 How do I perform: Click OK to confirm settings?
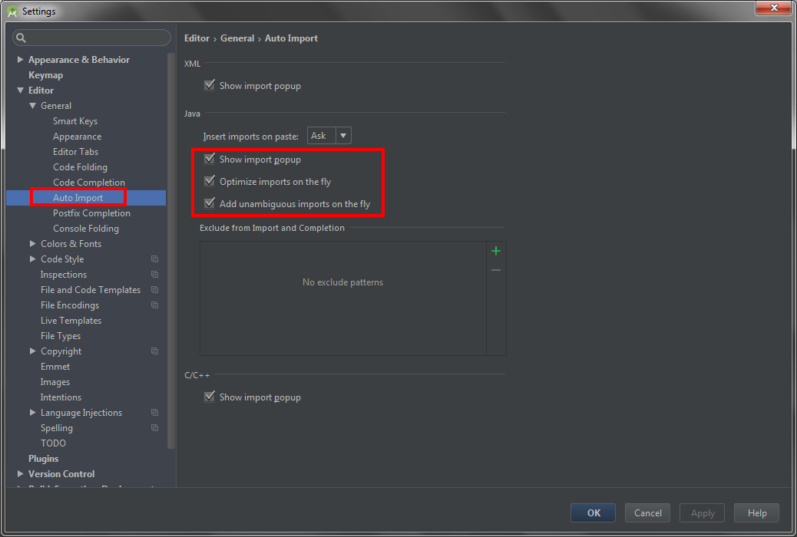[x=594, y=512]
